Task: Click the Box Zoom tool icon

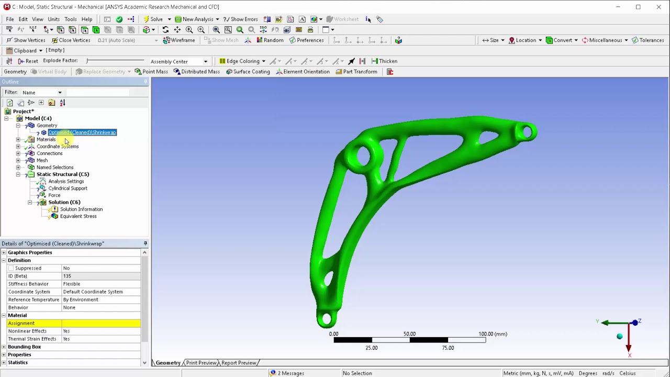Action: (201, 30)
